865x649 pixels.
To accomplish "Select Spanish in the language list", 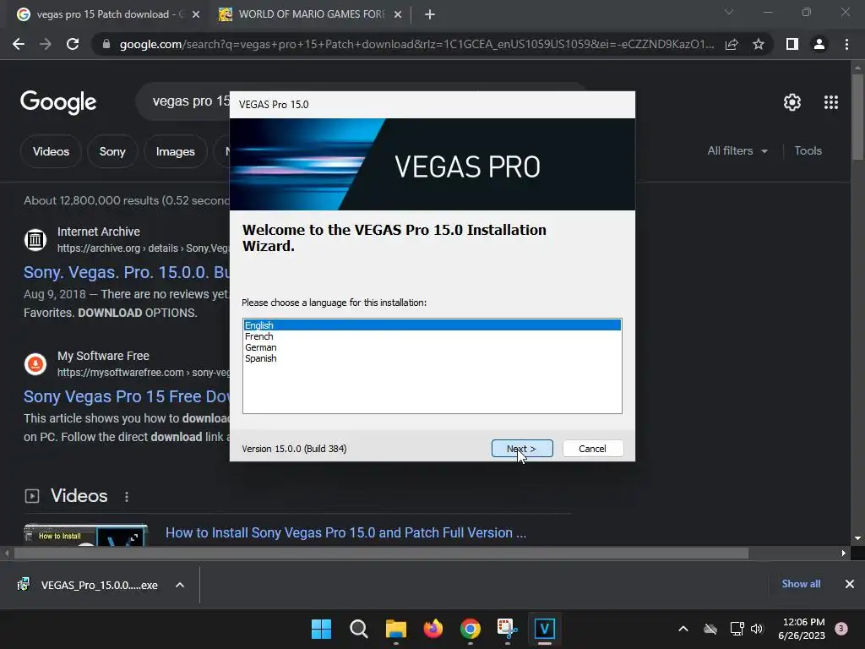I will (x=432, y=358).
